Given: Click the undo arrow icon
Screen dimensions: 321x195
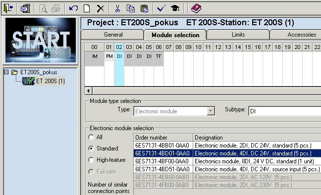Looking at the screenshot, I should pyautogui.click(x=73, y=8).
